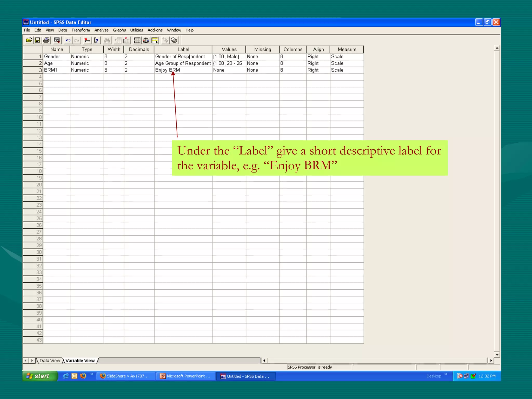Open the Utilities menu

[137, 30]
